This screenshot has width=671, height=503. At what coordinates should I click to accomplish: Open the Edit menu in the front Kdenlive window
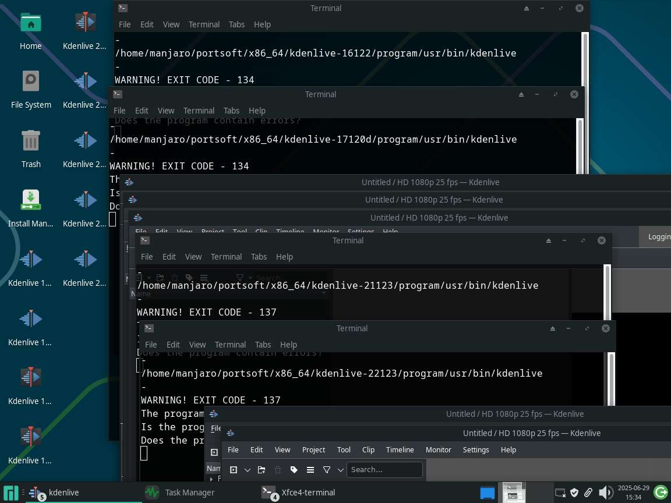click(257, 449)
